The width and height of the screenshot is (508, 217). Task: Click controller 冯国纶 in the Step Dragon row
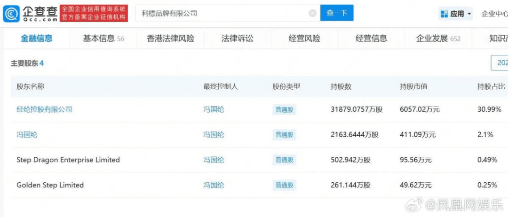click(214, 160)
